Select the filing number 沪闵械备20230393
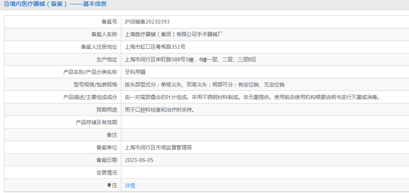 pos(147,22)
